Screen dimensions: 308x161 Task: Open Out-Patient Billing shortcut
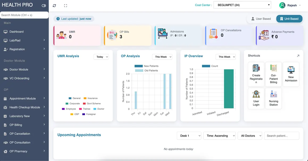coord(273,74)
